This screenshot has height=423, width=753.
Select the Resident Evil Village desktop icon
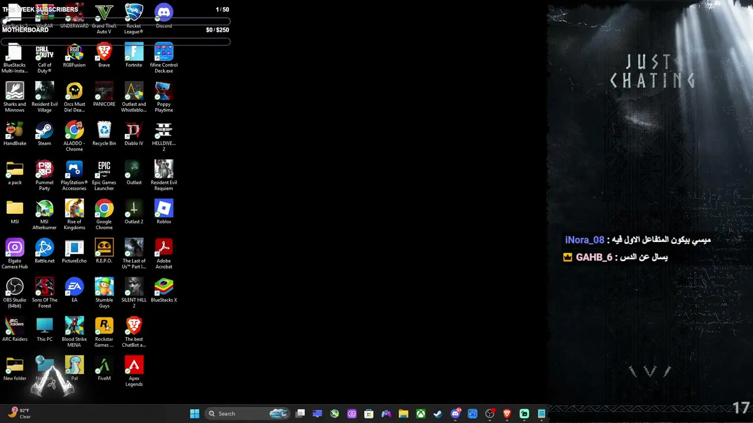click(45, 97)
